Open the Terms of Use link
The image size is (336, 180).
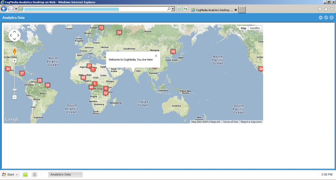coord(230,122)
